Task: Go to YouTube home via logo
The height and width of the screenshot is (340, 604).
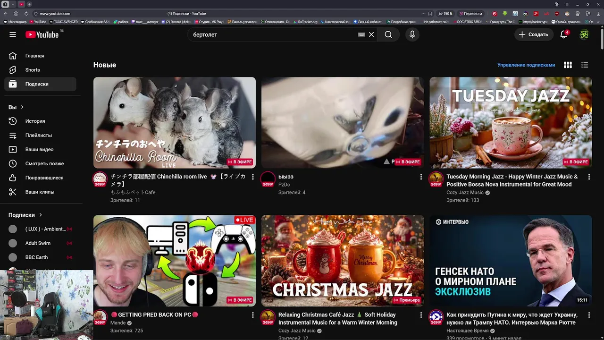Action: 42,34
